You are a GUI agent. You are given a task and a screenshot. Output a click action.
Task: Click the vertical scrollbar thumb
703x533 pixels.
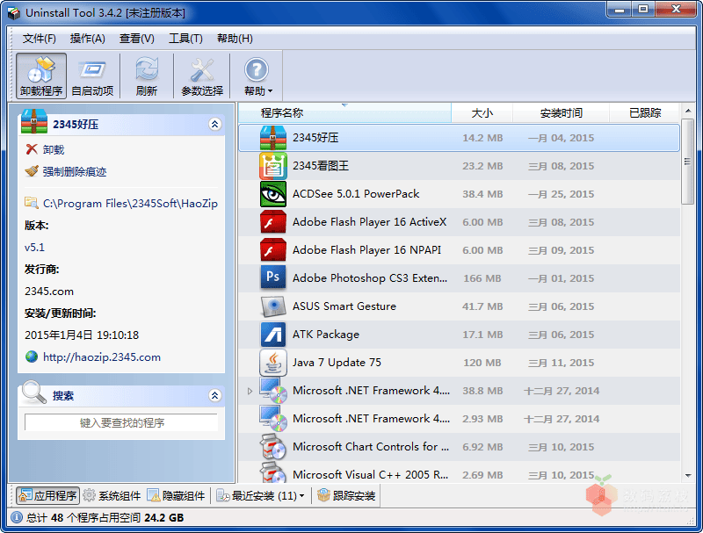(x=687, y=162)
